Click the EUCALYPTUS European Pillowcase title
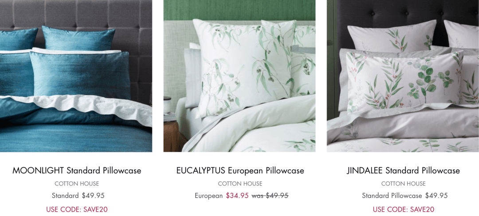This screenshot has height=216, width=479. (x=240, y=170)
